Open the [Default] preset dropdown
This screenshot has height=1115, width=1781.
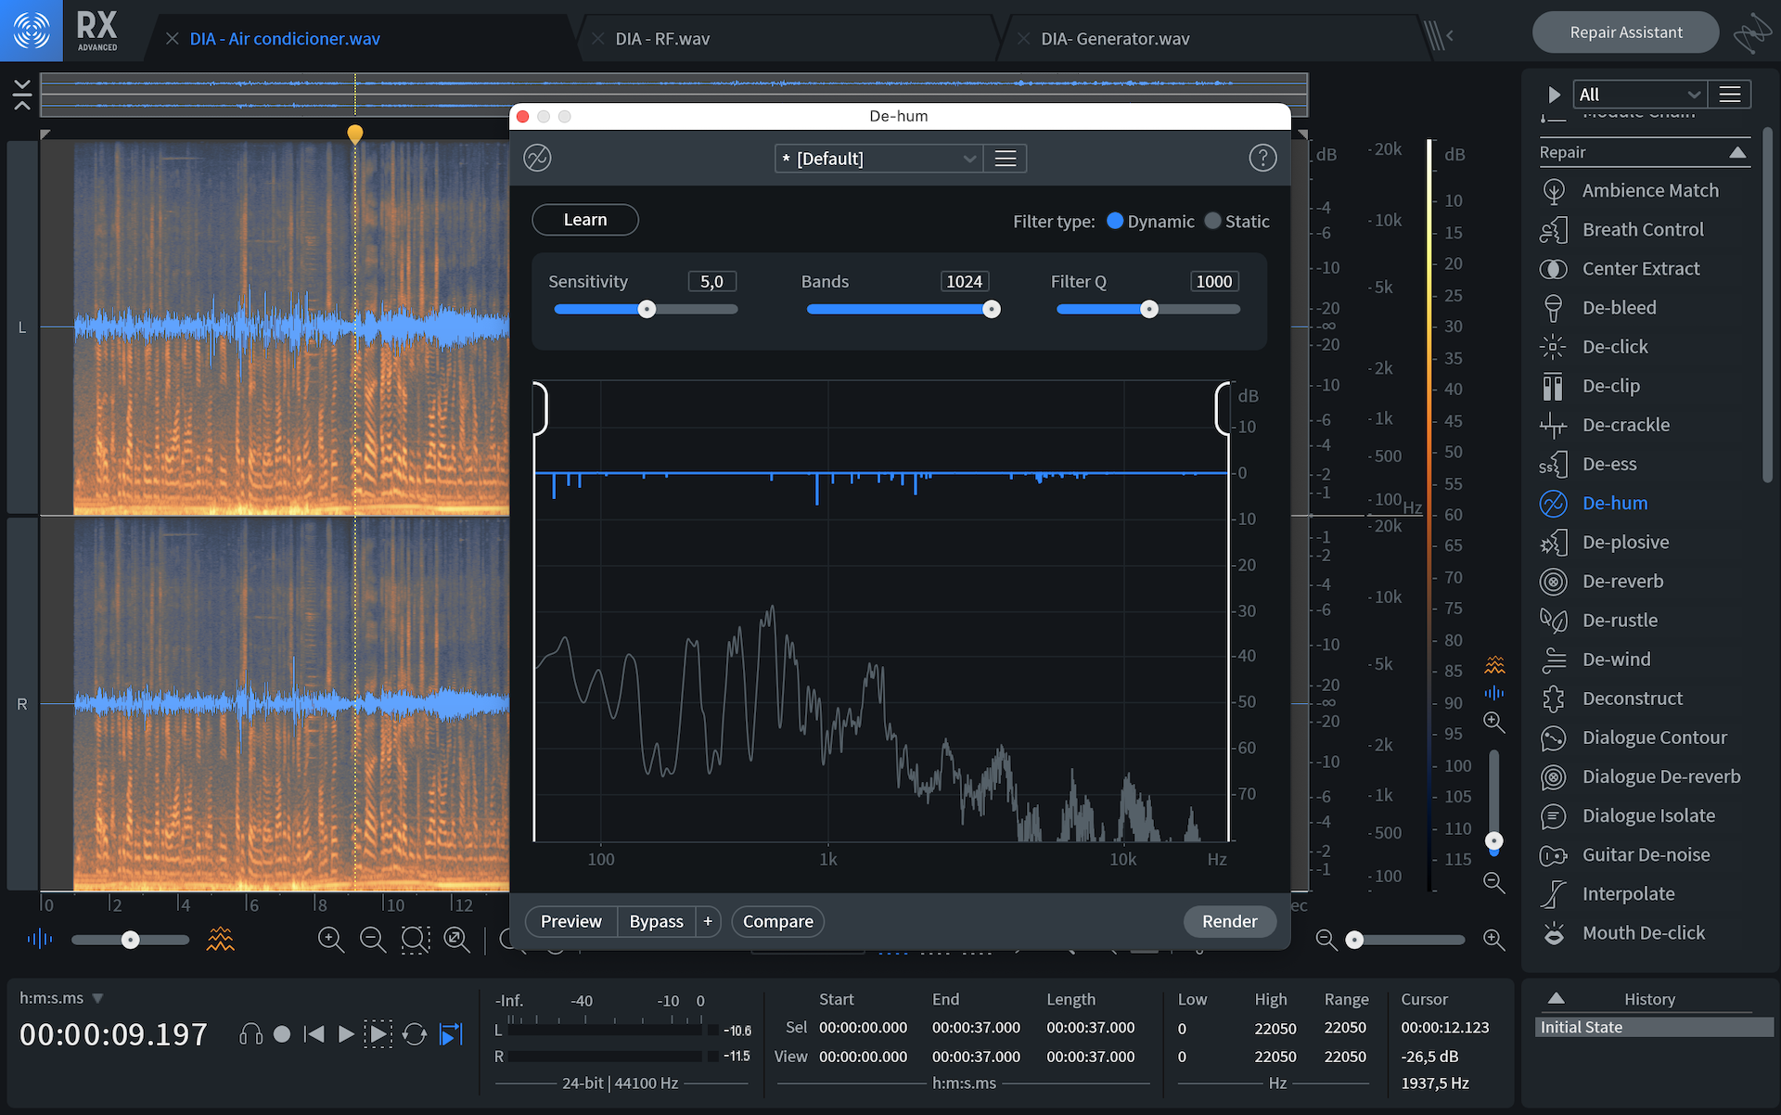(x=878, y=159)
